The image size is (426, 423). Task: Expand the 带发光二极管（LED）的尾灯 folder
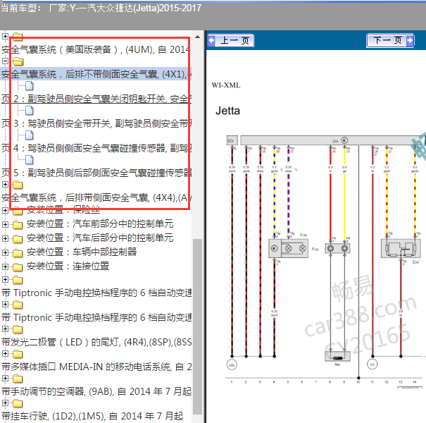click(5, 329)
